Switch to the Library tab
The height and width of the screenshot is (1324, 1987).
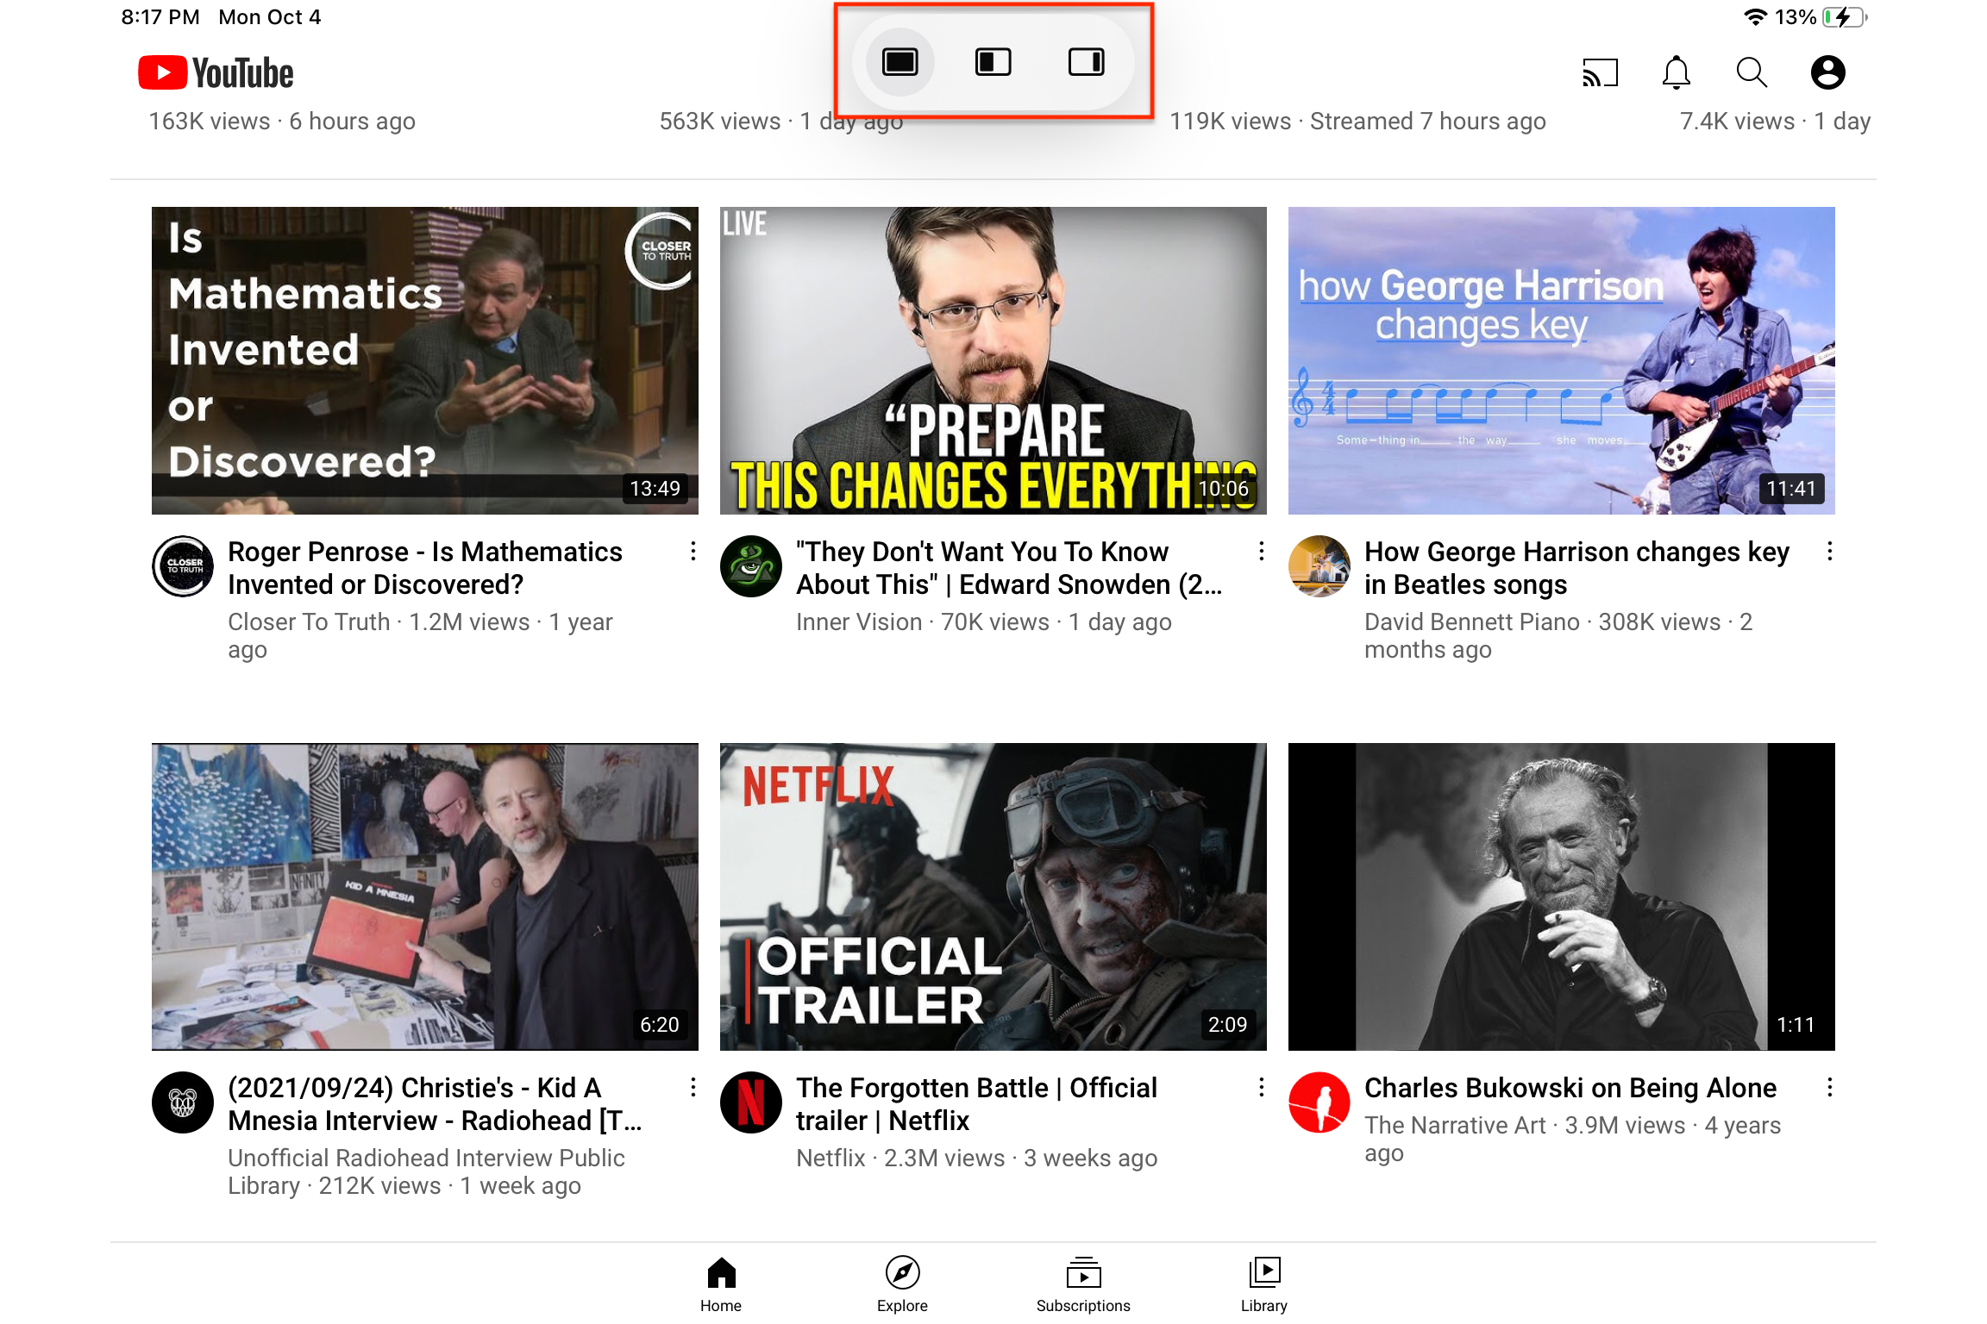click(x=1264, y=1284)
